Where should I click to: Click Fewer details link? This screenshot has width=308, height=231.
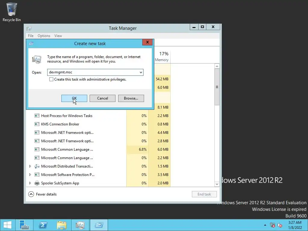click(x=46, y=194)
